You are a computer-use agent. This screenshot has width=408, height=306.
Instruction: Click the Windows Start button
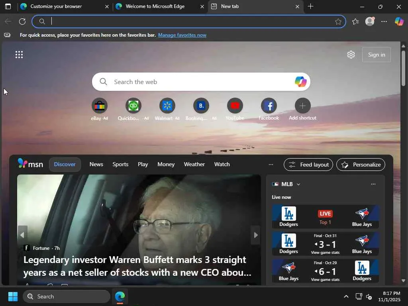point(13,296)
